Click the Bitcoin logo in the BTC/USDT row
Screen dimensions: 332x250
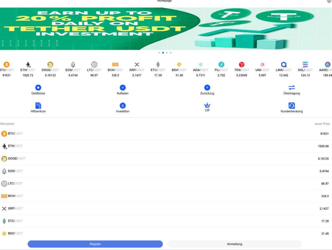tap(4, 133)
